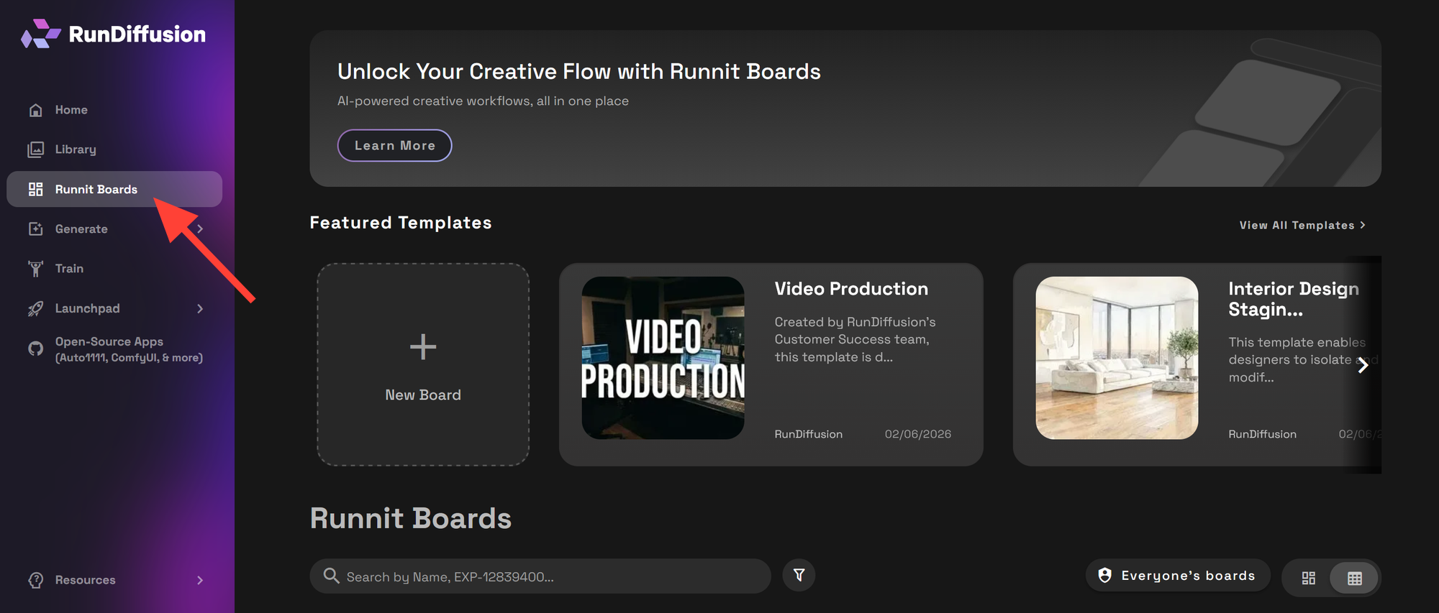Click the Train sidebar icon

36,269
